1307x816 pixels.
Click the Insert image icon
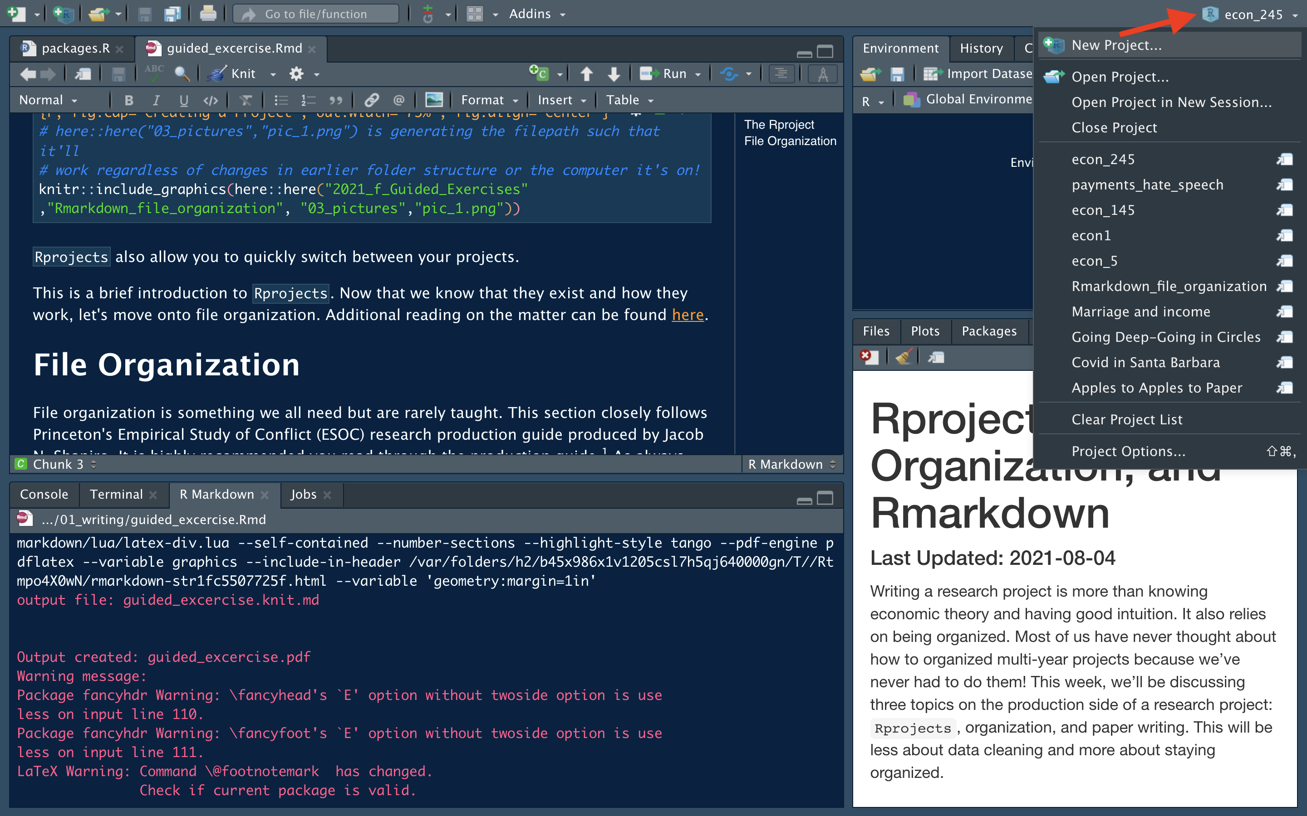click(x=434, y=100)
